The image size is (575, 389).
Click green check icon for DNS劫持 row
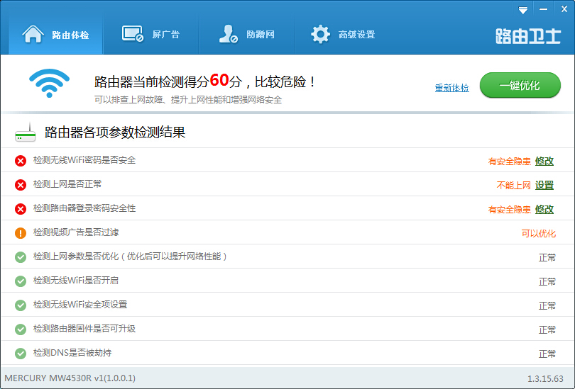21,354
